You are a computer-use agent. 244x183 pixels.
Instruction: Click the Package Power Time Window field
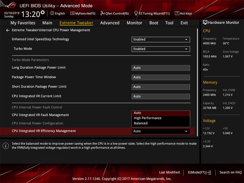click(161, 77)
